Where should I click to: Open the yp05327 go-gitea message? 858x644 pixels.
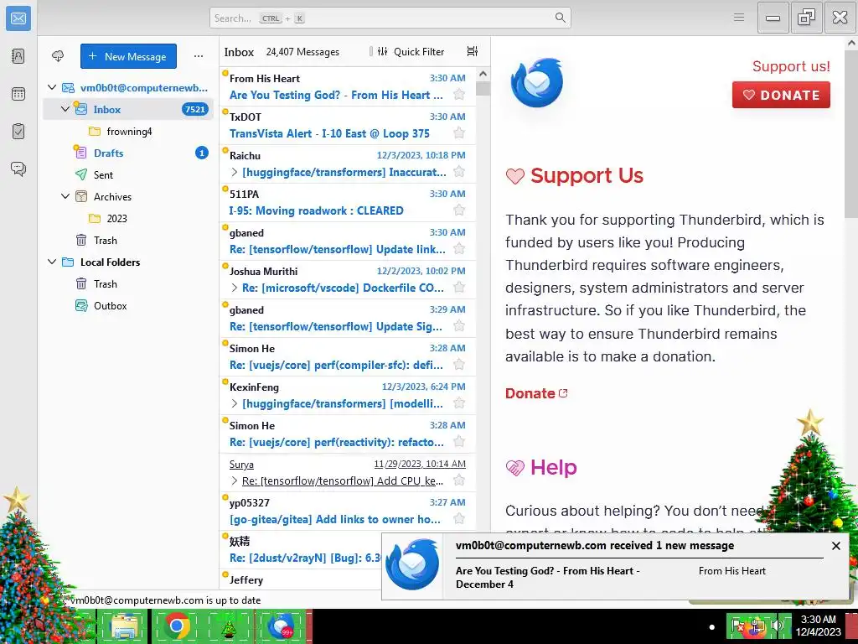pos(348,511)
